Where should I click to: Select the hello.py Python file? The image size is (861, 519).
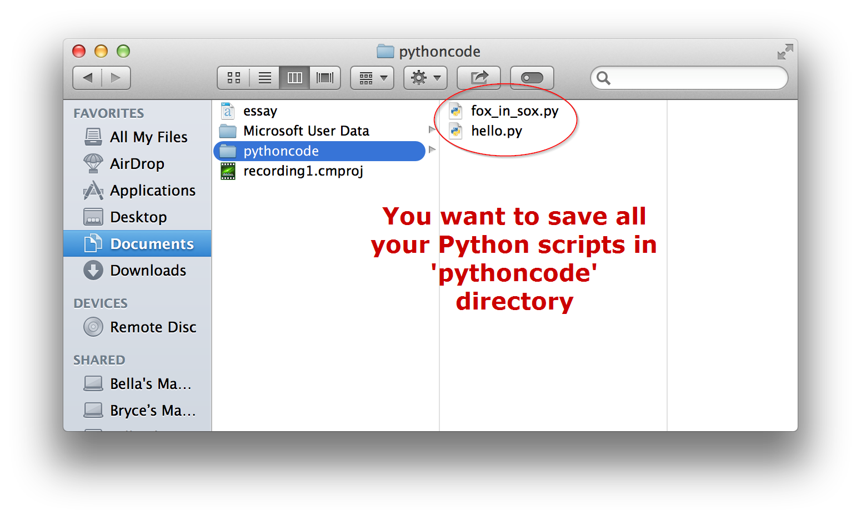tap(496, 131)
